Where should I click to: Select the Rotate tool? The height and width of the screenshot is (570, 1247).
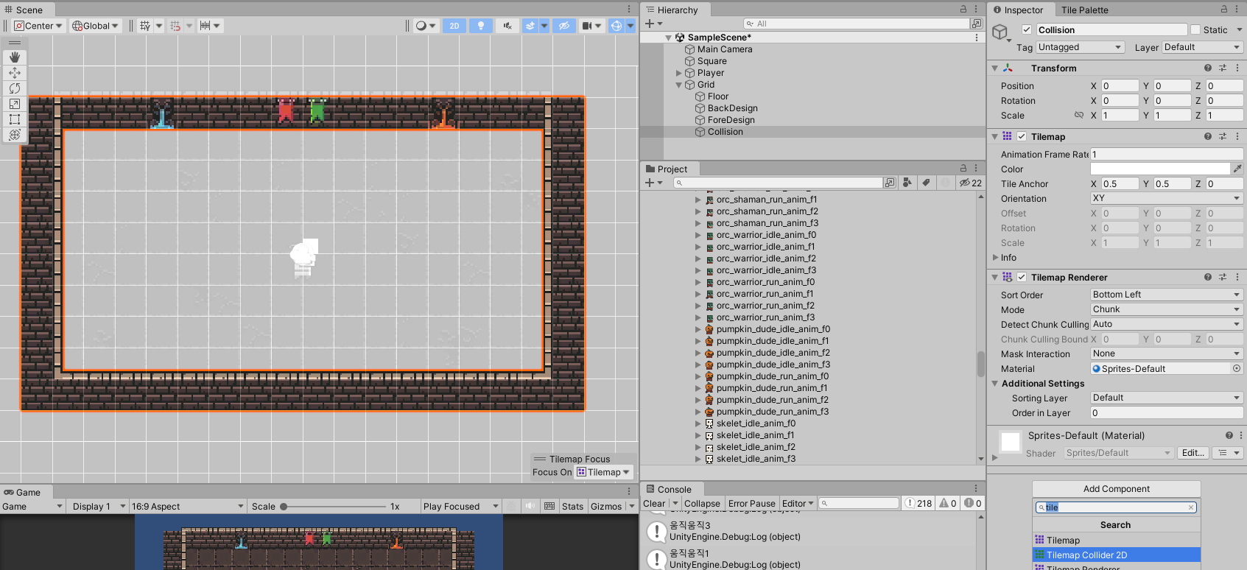(x=15, y=88)
